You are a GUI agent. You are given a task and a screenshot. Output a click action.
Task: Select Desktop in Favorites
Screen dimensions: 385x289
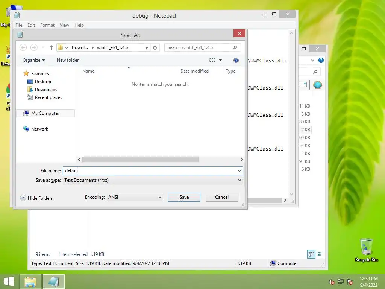(39, 82)
